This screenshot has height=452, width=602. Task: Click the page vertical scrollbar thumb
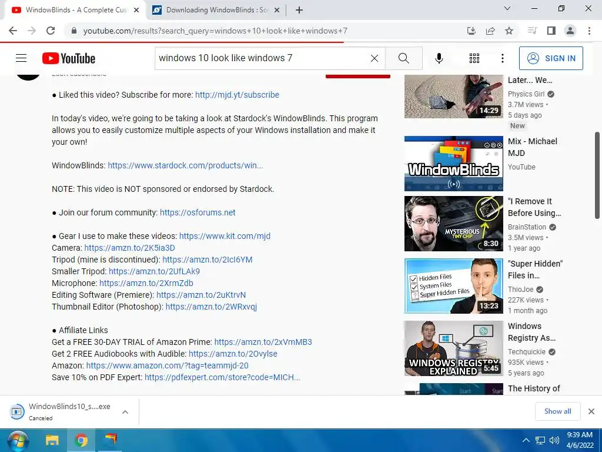[x=597, y=175]
